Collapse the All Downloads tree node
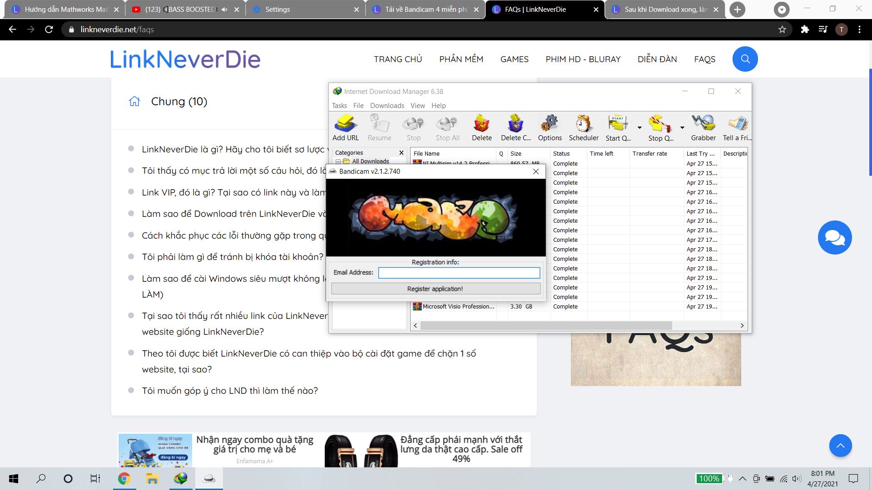The width and height of the screenshot is (872, 490). [338, 162]
